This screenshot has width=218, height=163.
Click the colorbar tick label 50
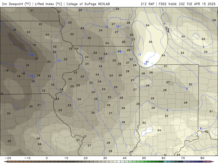[x=144, y=158]
